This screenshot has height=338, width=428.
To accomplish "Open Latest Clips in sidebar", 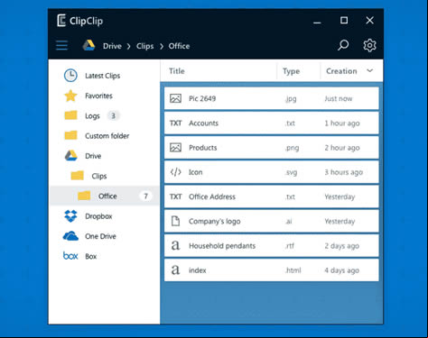I will click(103, 76).
